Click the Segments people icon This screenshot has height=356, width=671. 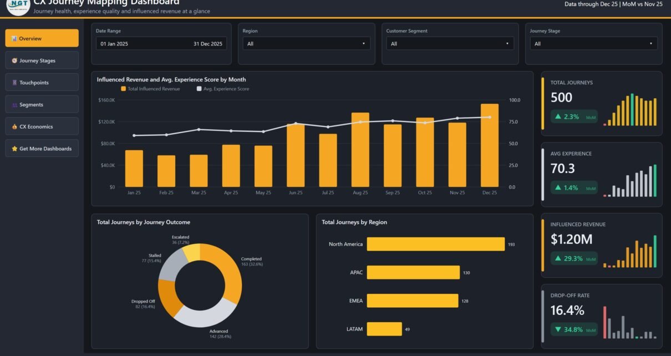[x=14, y=105]
